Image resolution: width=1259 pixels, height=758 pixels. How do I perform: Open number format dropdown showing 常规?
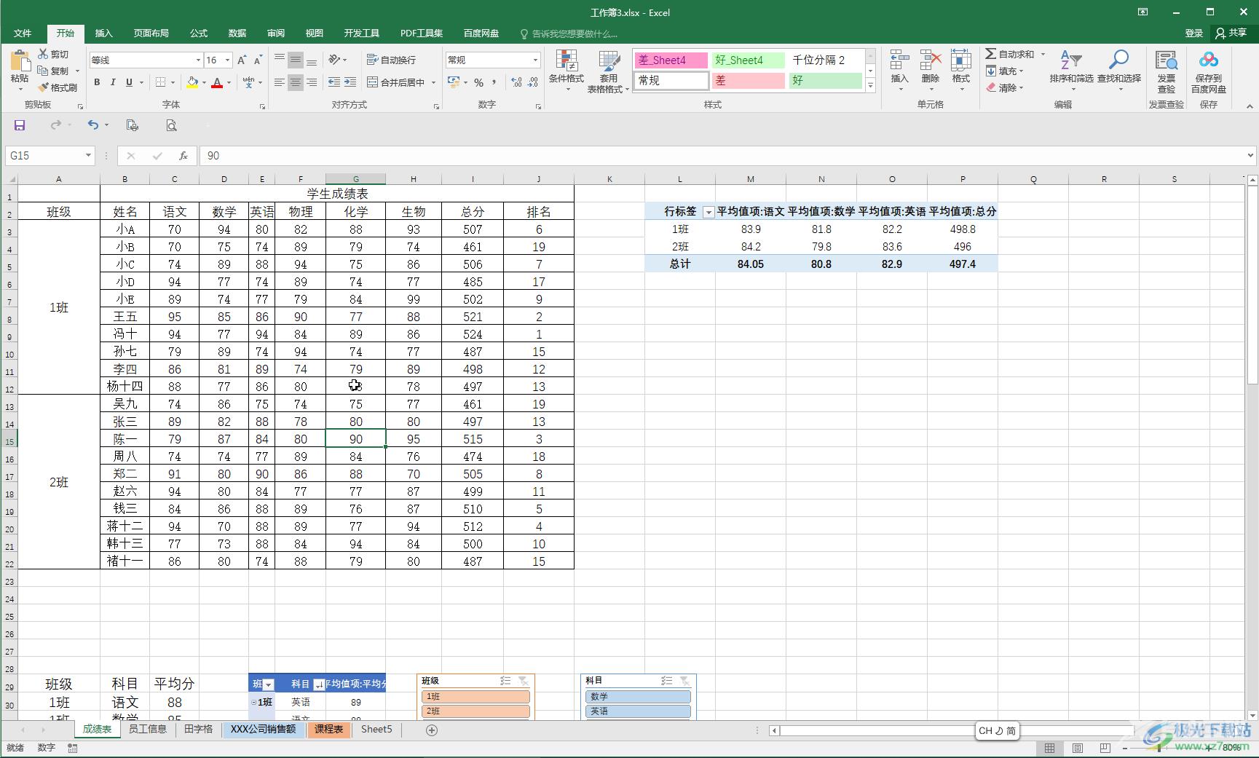tap(536, 60)
